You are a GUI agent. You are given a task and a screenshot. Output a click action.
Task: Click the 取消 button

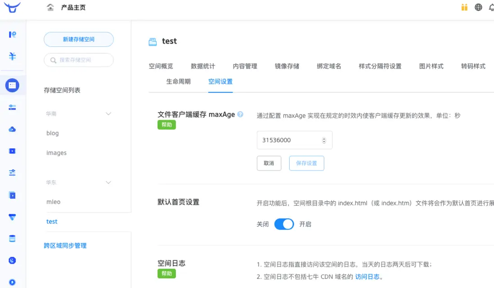pyautogui.click(x=269, y=163)
